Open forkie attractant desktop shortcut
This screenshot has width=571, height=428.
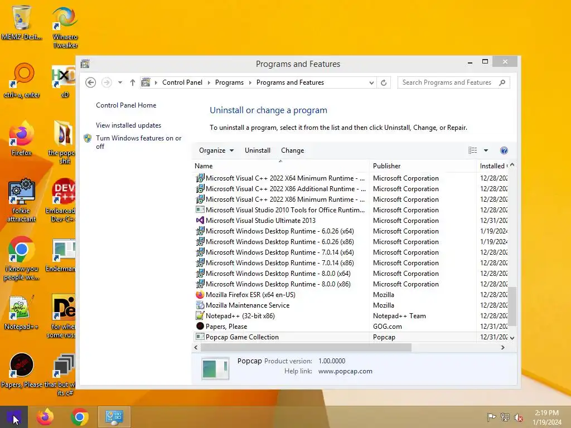[x=22, y=201]
